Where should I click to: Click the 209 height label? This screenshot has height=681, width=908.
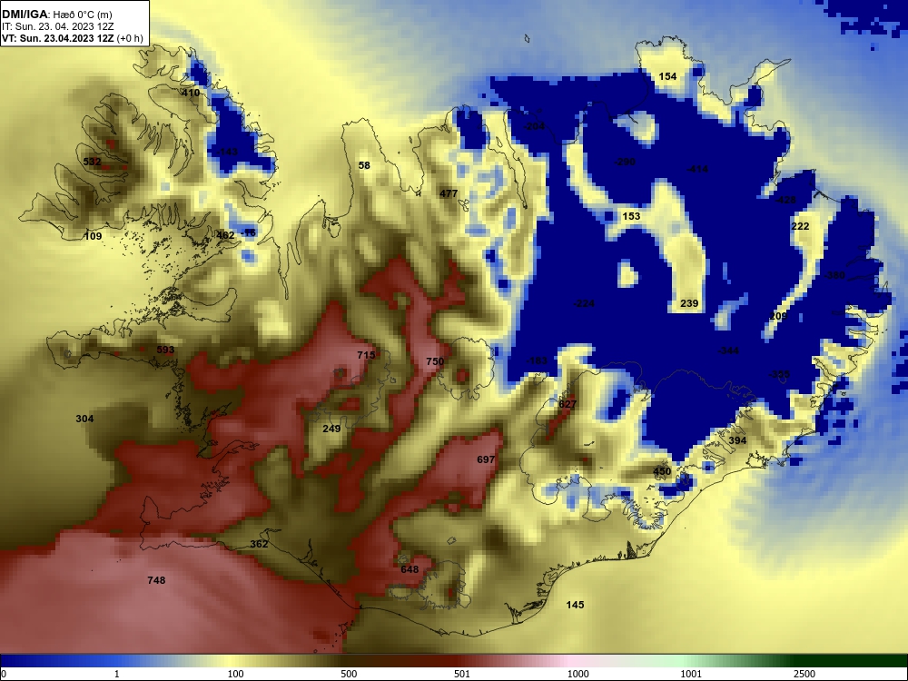[778, 316]
